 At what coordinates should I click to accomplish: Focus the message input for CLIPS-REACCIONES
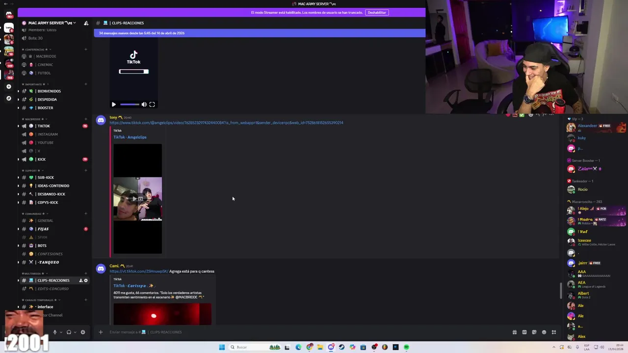(304, 332)
